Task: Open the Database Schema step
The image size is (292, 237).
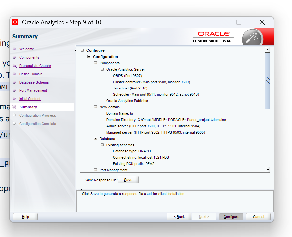Action: pyautogui.click(x=34, y=82)
